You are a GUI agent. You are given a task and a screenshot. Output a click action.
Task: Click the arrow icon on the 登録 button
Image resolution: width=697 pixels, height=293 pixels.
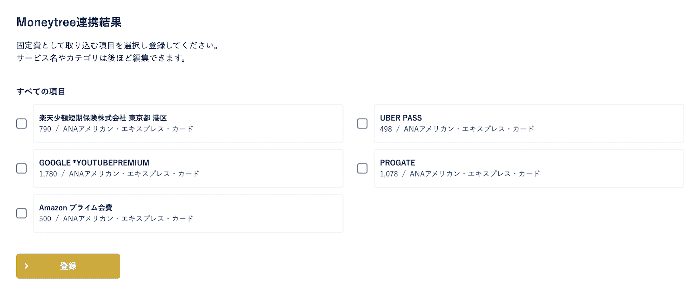[27, 266]
